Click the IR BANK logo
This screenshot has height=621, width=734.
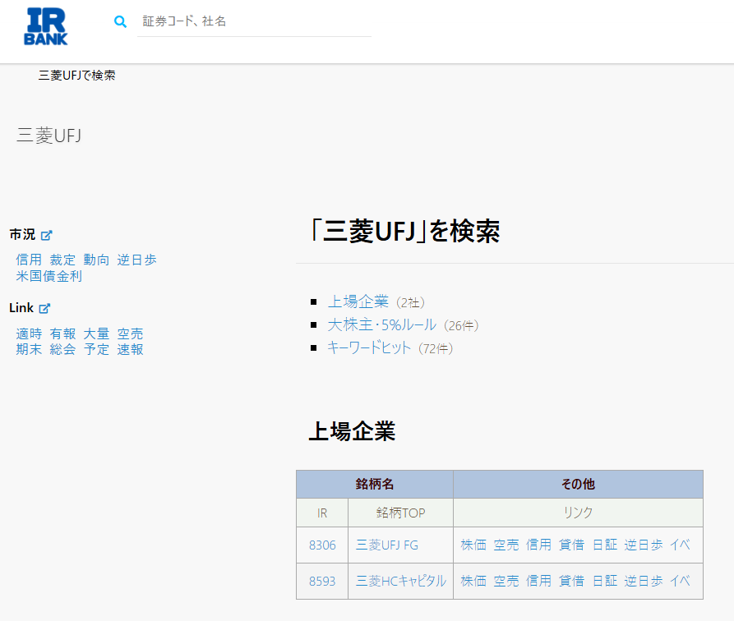coord(46,26)
